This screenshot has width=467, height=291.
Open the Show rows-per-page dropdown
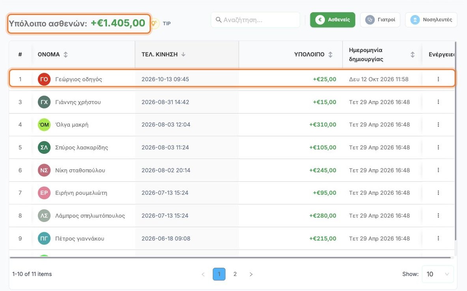pos(437,274)
